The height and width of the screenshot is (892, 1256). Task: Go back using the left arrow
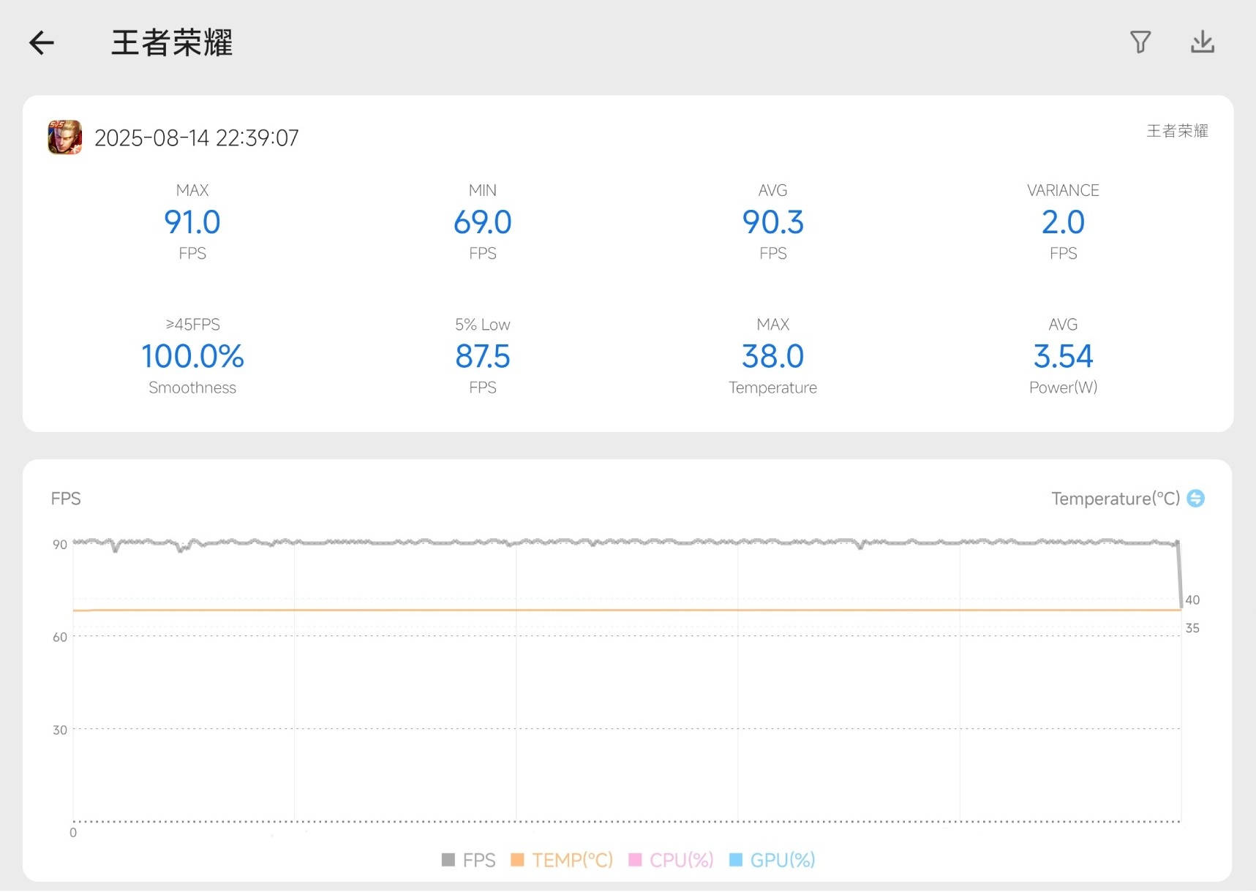(42, 43)
